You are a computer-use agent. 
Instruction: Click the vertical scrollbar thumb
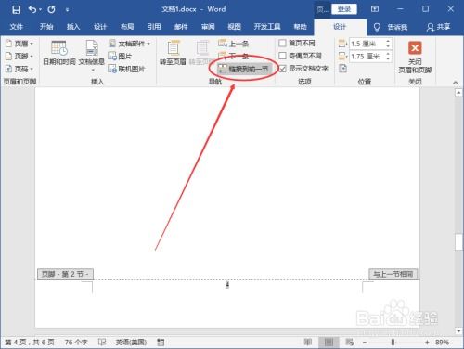tap(458, 242)
